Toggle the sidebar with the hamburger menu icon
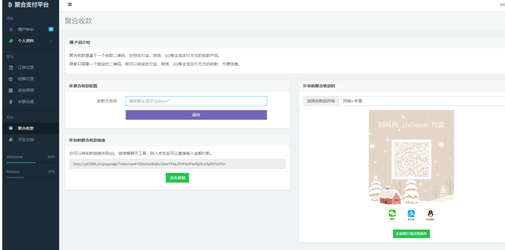The width and height of the screenshot is (505, 250). [x=70, y=4]
